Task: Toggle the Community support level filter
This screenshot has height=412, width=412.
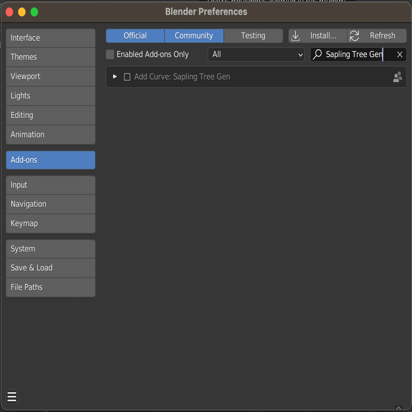Action: point(194,36)
